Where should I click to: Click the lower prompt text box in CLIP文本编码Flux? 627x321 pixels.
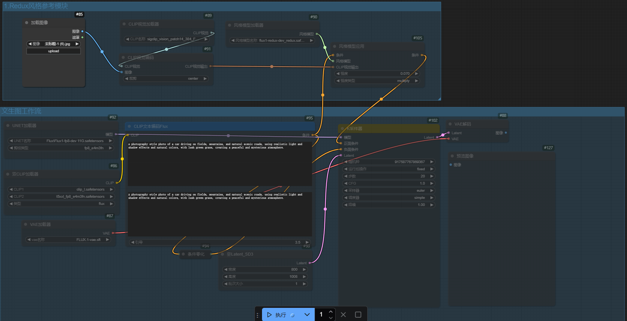point(220,214)
